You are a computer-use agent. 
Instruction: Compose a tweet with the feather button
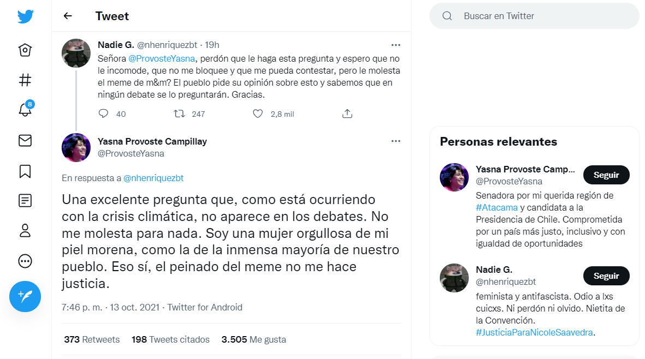coord(25,296)
